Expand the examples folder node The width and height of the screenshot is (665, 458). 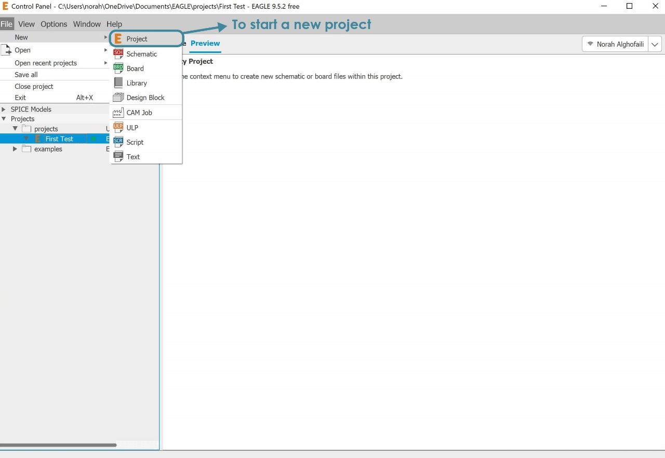pyautogui.click(x=16, y=149)
